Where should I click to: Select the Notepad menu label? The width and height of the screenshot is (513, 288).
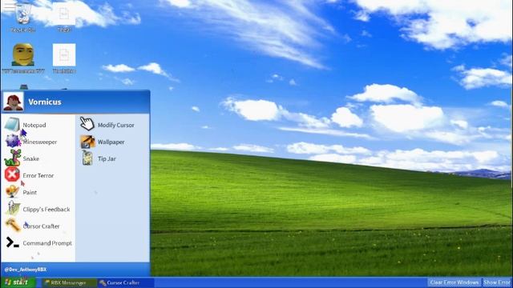pos(34,125)
